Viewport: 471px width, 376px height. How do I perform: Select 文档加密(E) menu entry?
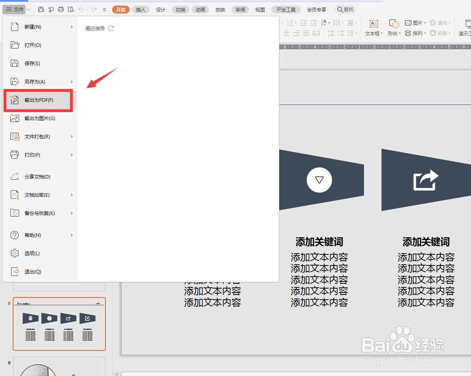tap(40, 195)
